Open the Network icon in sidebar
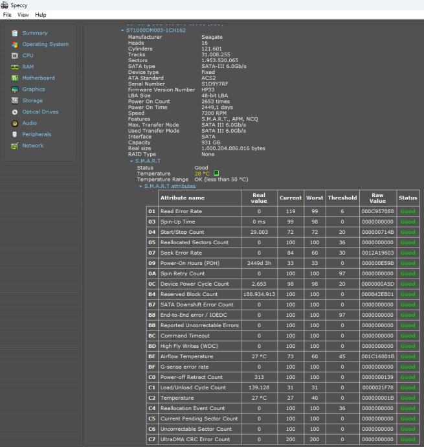 click(15, 146)
